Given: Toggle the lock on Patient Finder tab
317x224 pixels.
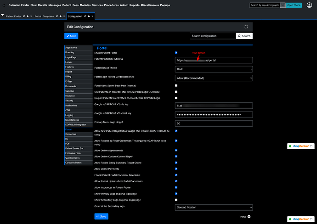Looking at the screenshot, I should tap(28, 16).
